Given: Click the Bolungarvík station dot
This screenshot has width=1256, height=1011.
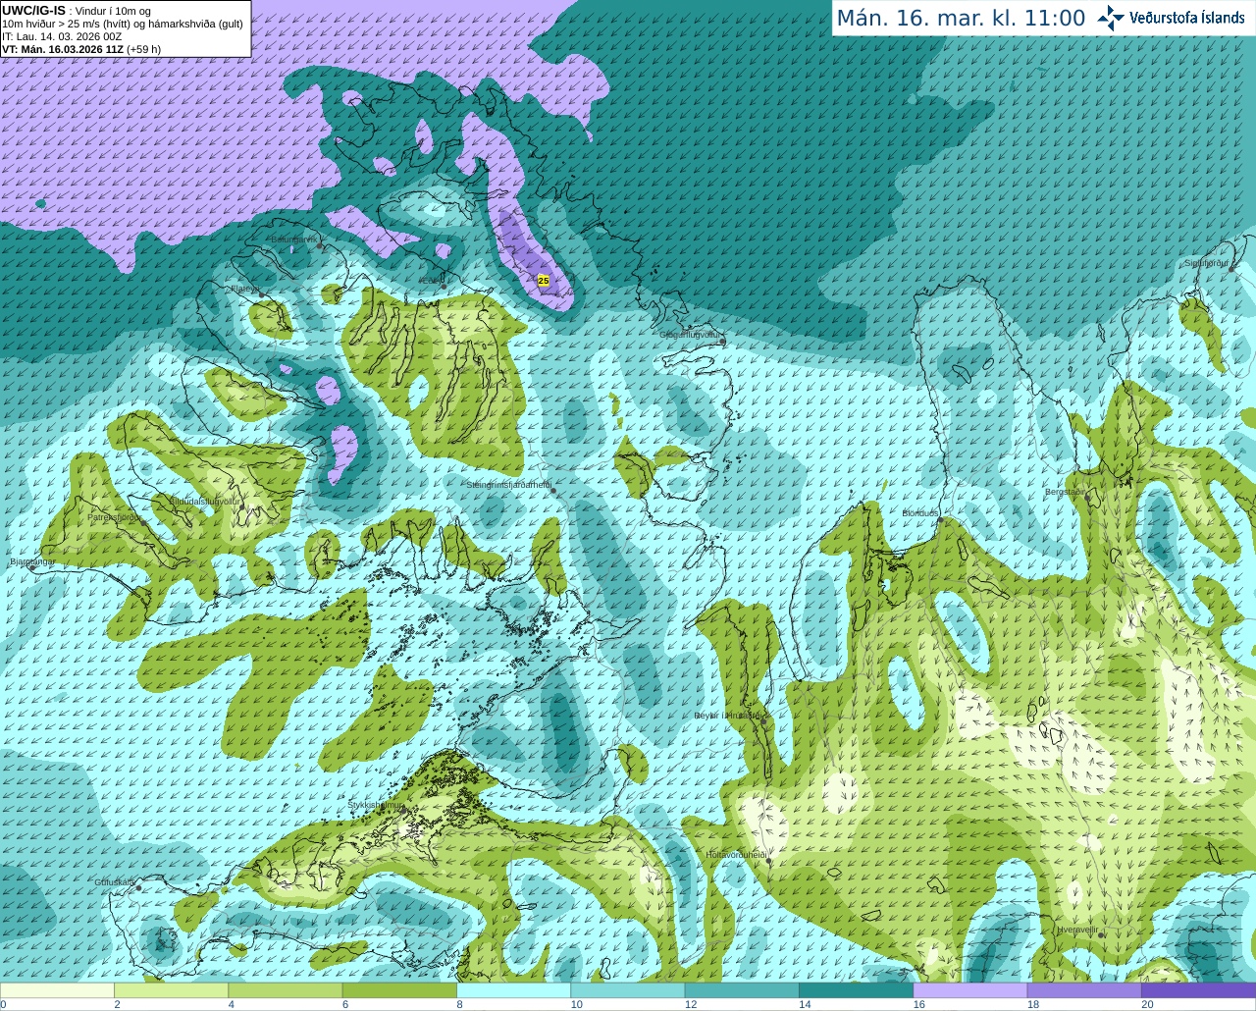Looking at the screenshot, I should [x=320, y=244].
